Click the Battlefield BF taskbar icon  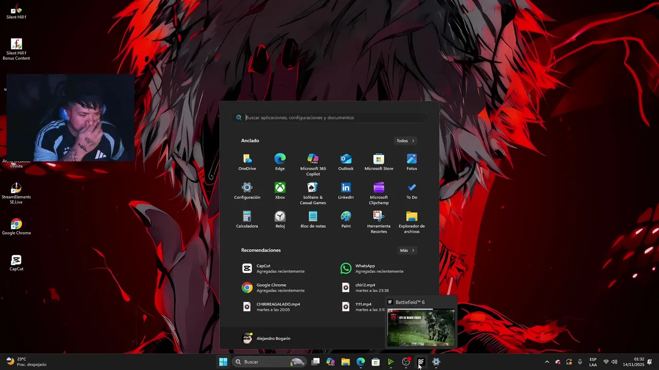(x=421, y=362)
